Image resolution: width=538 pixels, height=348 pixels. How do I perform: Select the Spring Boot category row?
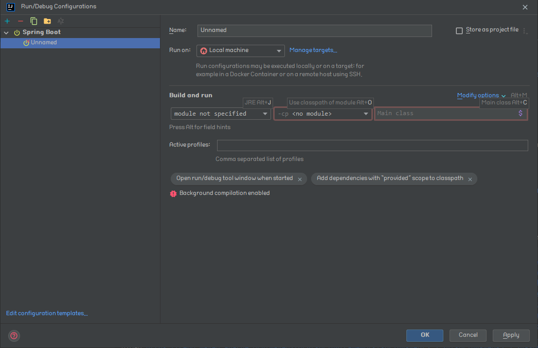[x=80, y=32]
